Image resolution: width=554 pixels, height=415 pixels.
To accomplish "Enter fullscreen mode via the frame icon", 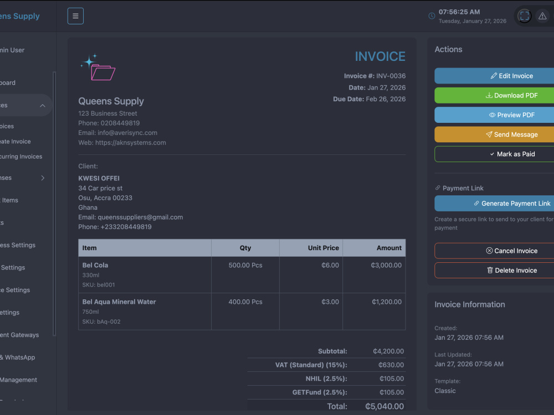I will (524, 16).
